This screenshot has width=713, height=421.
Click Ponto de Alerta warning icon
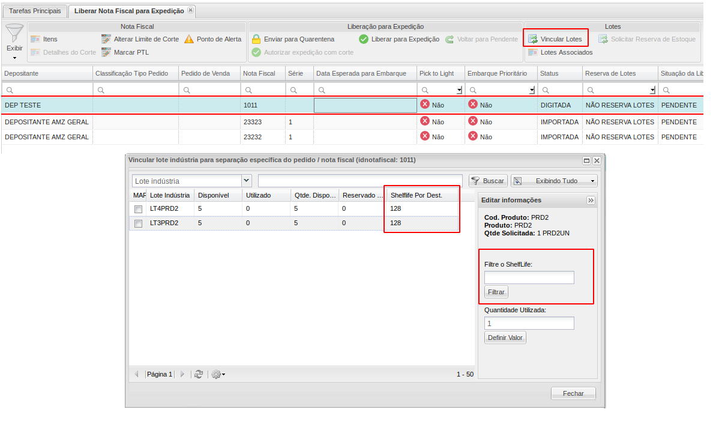[189, 39]
